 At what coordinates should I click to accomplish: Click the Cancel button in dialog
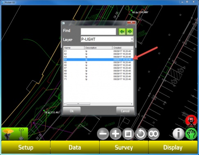point(125,111)
